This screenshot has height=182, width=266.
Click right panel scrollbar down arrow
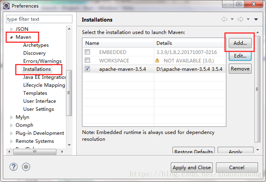pyautogui.click(x=258, y=150)
